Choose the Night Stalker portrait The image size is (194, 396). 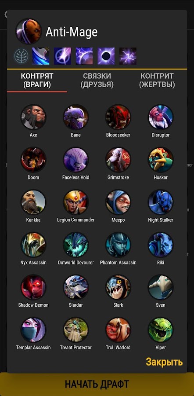pyautogui.click(x=161, y=202)
